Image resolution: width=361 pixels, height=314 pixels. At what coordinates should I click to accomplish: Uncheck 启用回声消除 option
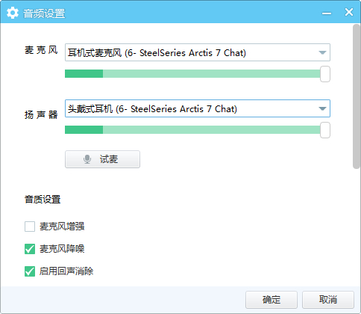[30, 271]
